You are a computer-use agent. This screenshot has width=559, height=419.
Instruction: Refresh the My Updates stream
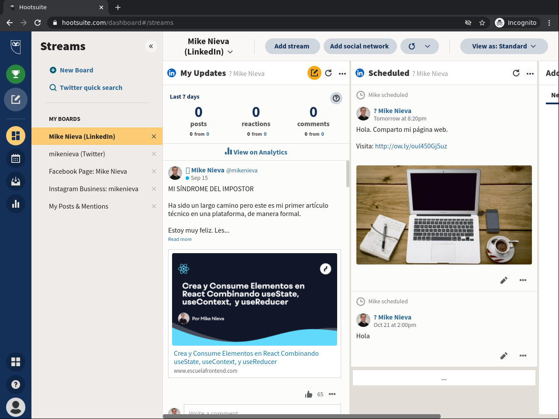pyautogui.click(x=328, y=73)
